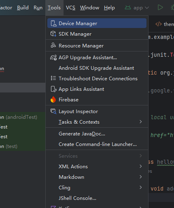Open the Window menu
174x208 pixels.
89,8
